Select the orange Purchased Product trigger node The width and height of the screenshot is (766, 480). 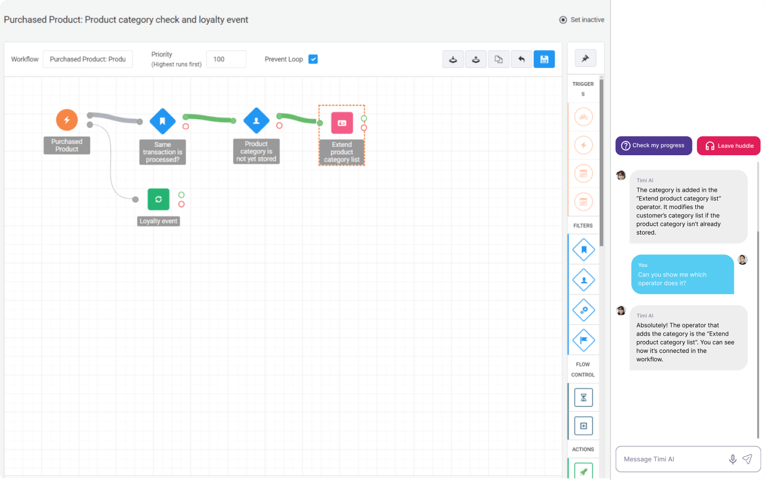[67, 120]
